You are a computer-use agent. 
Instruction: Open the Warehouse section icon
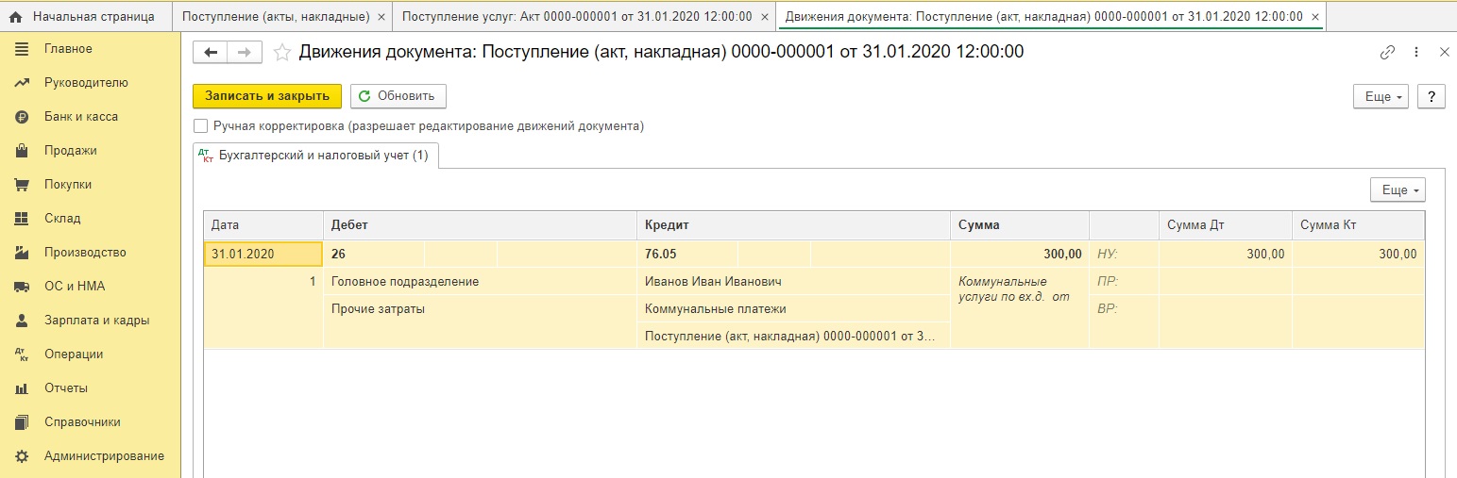pyautogui.click(x=22, y=219)
